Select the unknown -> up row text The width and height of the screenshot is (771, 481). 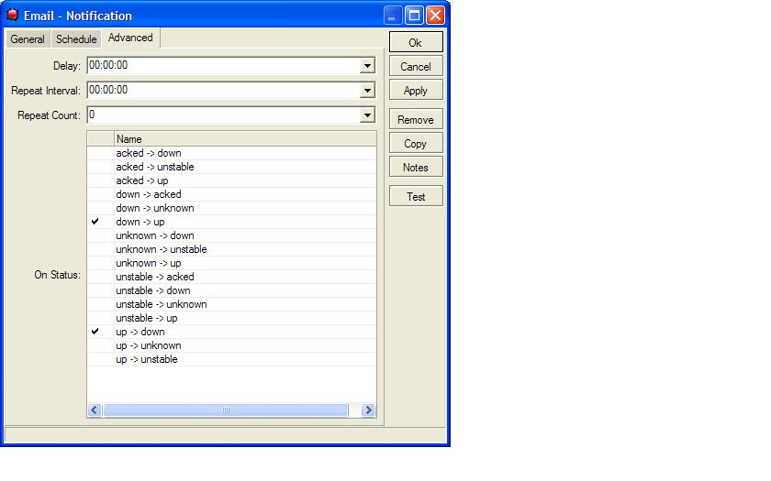click(x=149, y=263)
